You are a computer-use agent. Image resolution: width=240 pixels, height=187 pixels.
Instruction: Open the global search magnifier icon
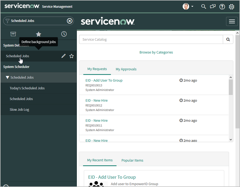(x=204, y=7)
